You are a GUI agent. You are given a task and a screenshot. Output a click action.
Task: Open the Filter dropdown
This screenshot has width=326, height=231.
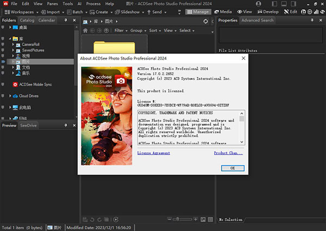pos(120,30)
